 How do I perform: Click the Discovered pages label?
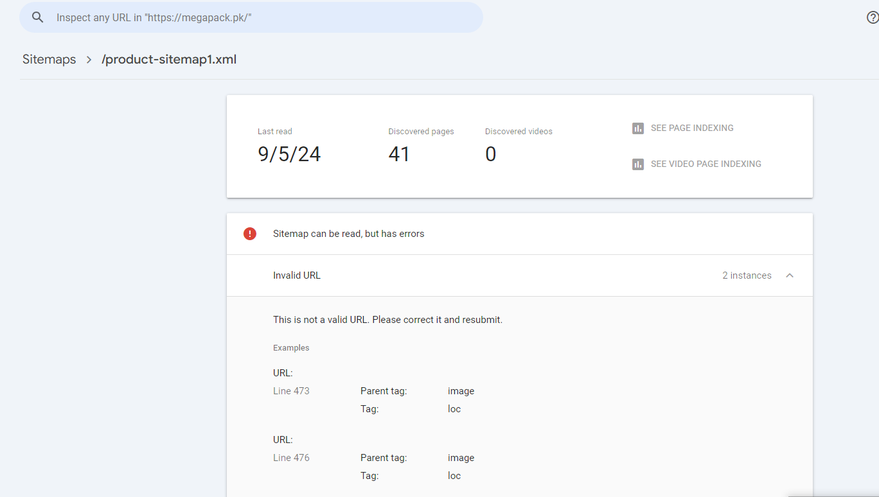[x=421, y=131]
